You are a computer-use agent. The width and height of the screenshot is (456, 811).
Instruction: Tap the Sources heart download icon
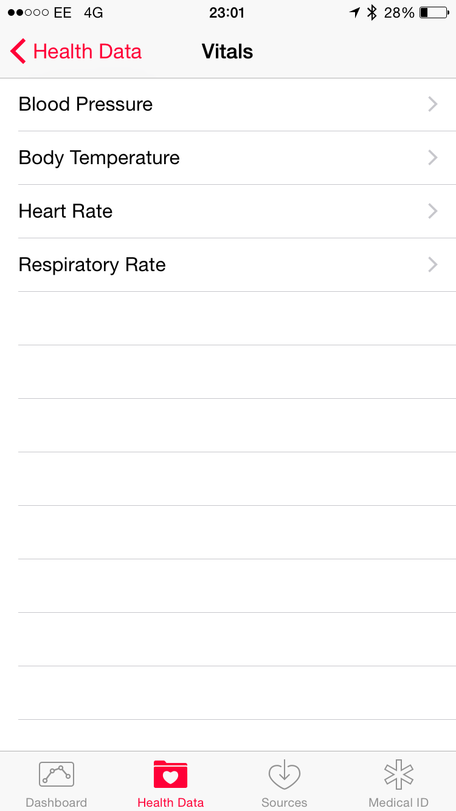click(x=285, y=774)
